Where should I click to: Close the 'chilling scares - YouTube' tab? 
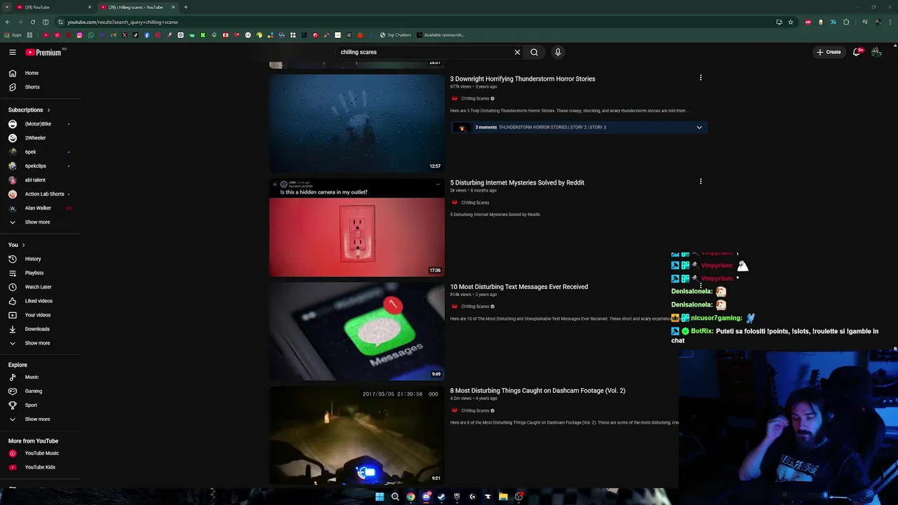tap(173, 7)
